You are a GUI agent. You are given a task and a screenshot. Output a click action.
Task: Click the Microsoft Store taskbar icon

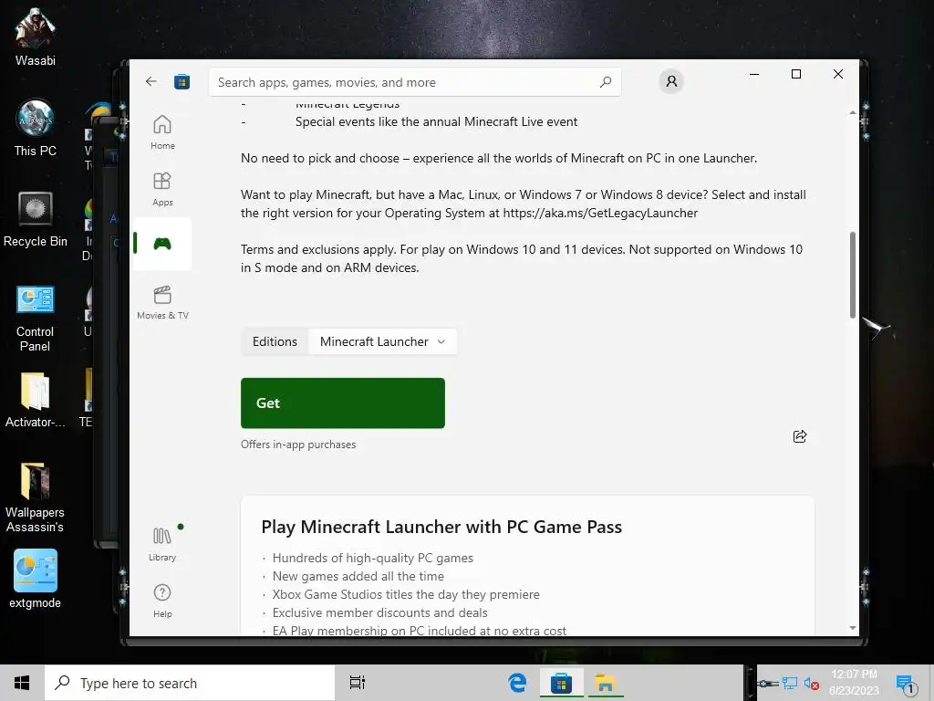click(x=561, y=683)
